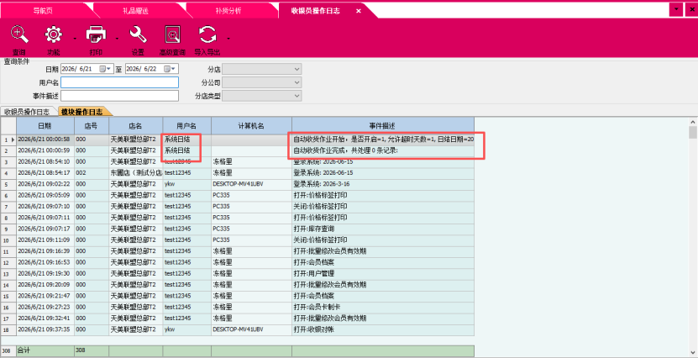Select date cell 2026/6/21 00:00:58
The width and height of the screenshot is (698, 358).
point(45,140)
